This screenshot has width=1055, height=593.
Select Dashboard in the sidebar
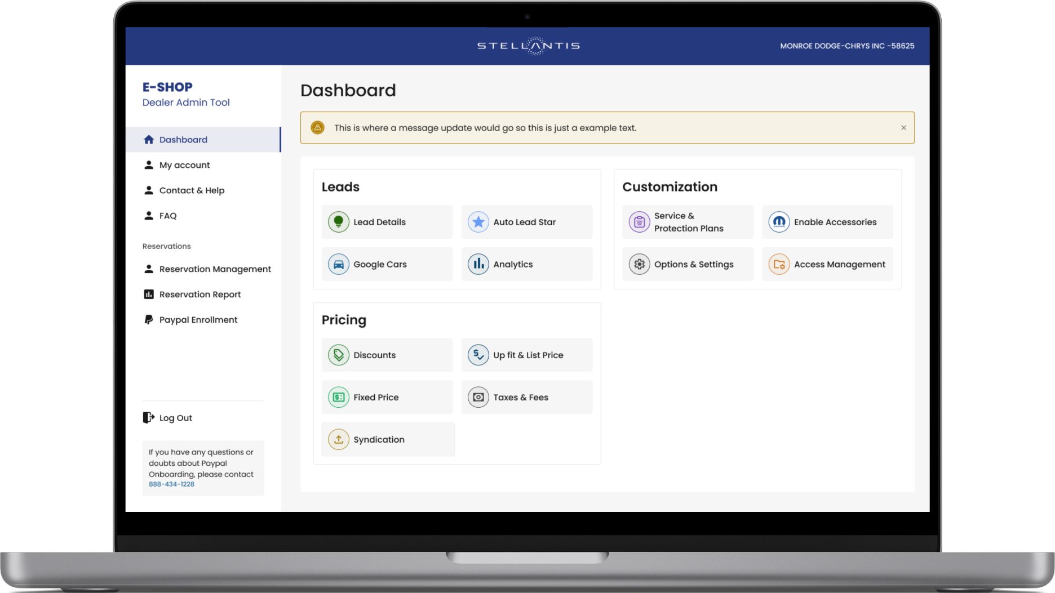(183, 140)
